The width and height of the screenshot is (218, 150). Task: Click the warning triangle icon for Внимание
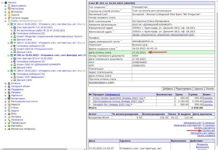9,12
